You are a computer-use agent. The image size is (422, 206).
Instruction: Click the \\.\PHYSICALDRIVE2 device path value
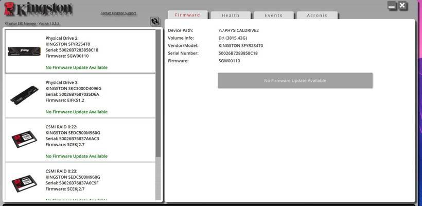pos(239,30)
